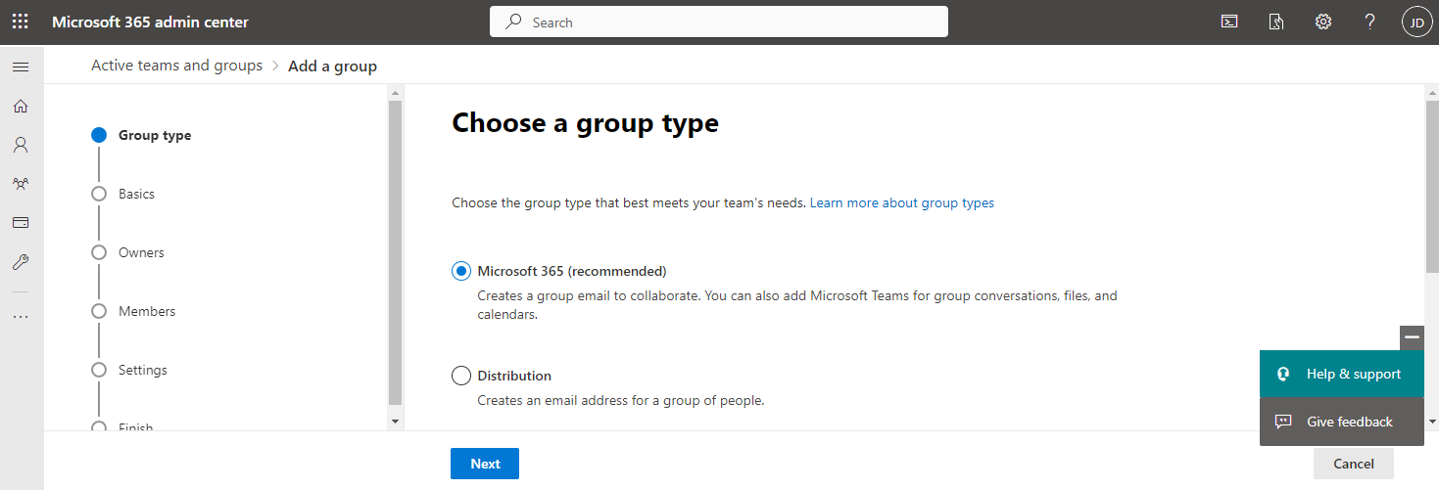1439x490 pixels.
Task: Jump to the Settings step
Action: point(129,370)
